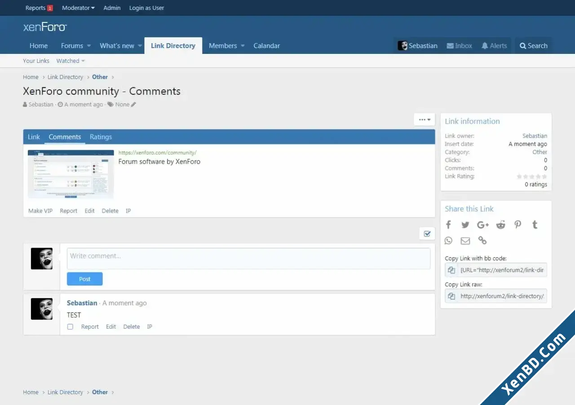575x405 pixels.
Task: Open Search in the navigation bar
Action: 534,46
